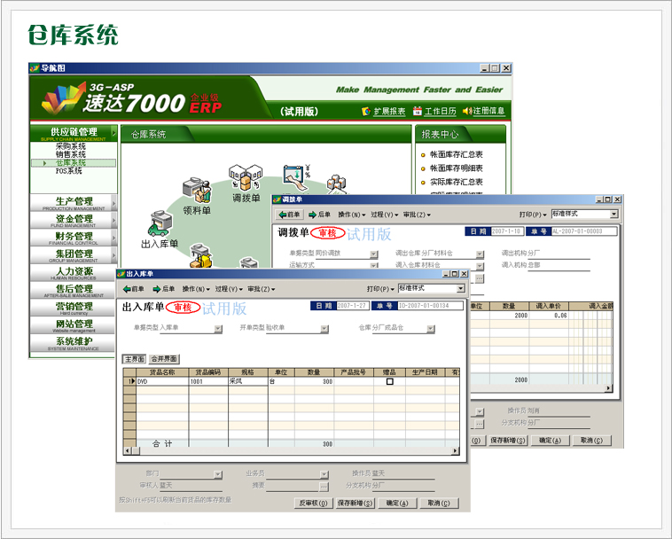Open 人力资源 sidebar section
The height and width of the screenshot is (539, 672).
[x=74, y=272]
